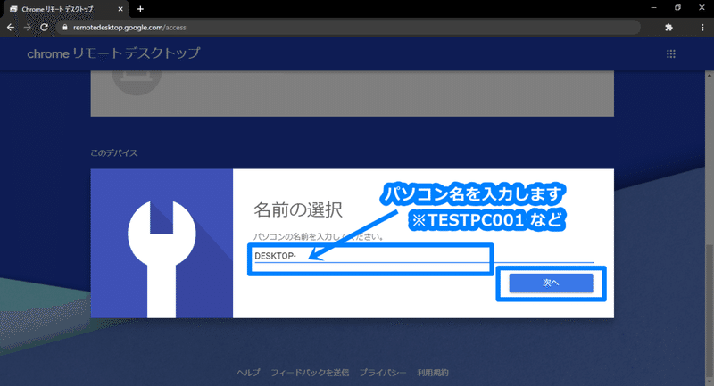This screenshot has height=386, width=714.
Task: Open the ヘルプ link
Action: 248,373
